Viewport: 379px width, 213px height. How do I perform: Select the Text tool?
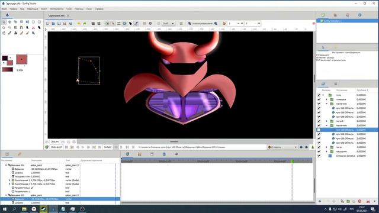(x=15, y=33)
